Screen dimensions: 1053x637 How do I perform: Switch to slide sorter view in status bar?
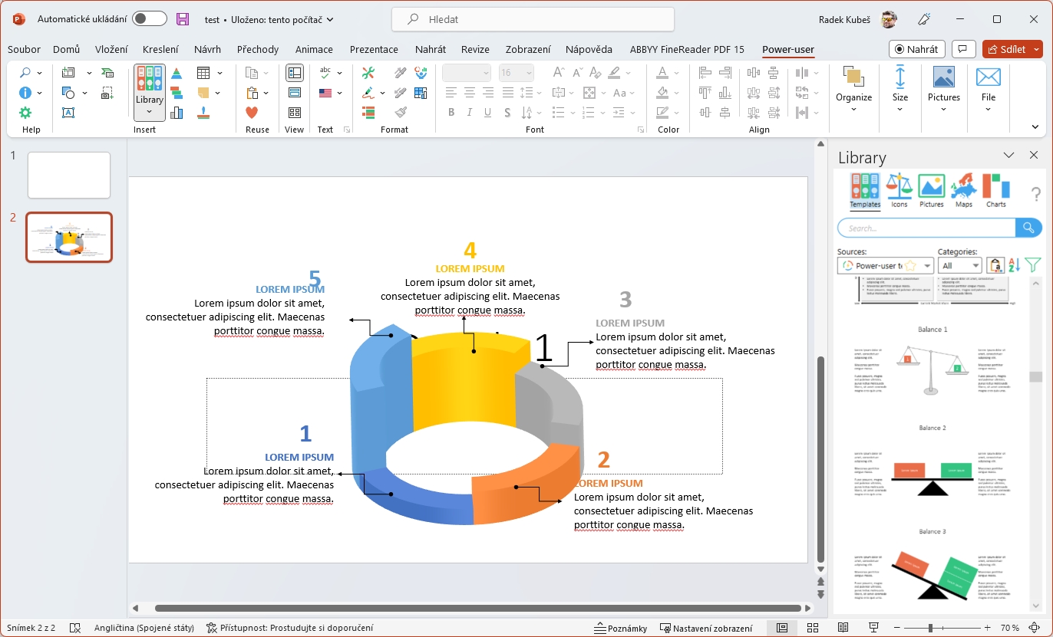[x=813, y=628]
